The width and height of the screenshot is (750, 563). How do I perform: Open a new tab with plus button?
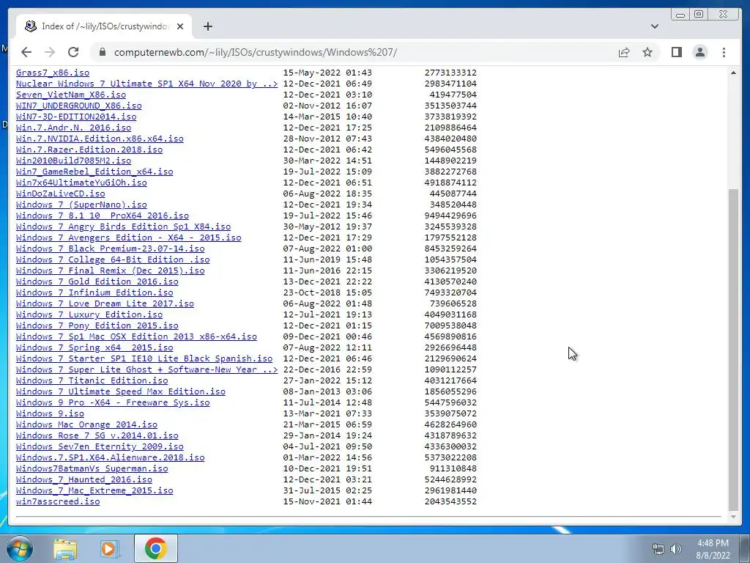tap(207, 26)
